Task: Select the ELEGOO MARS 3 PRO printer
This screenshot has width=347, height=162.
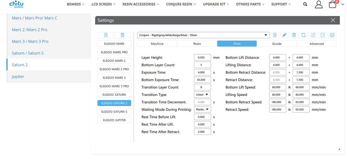Action: click(114, 86)
